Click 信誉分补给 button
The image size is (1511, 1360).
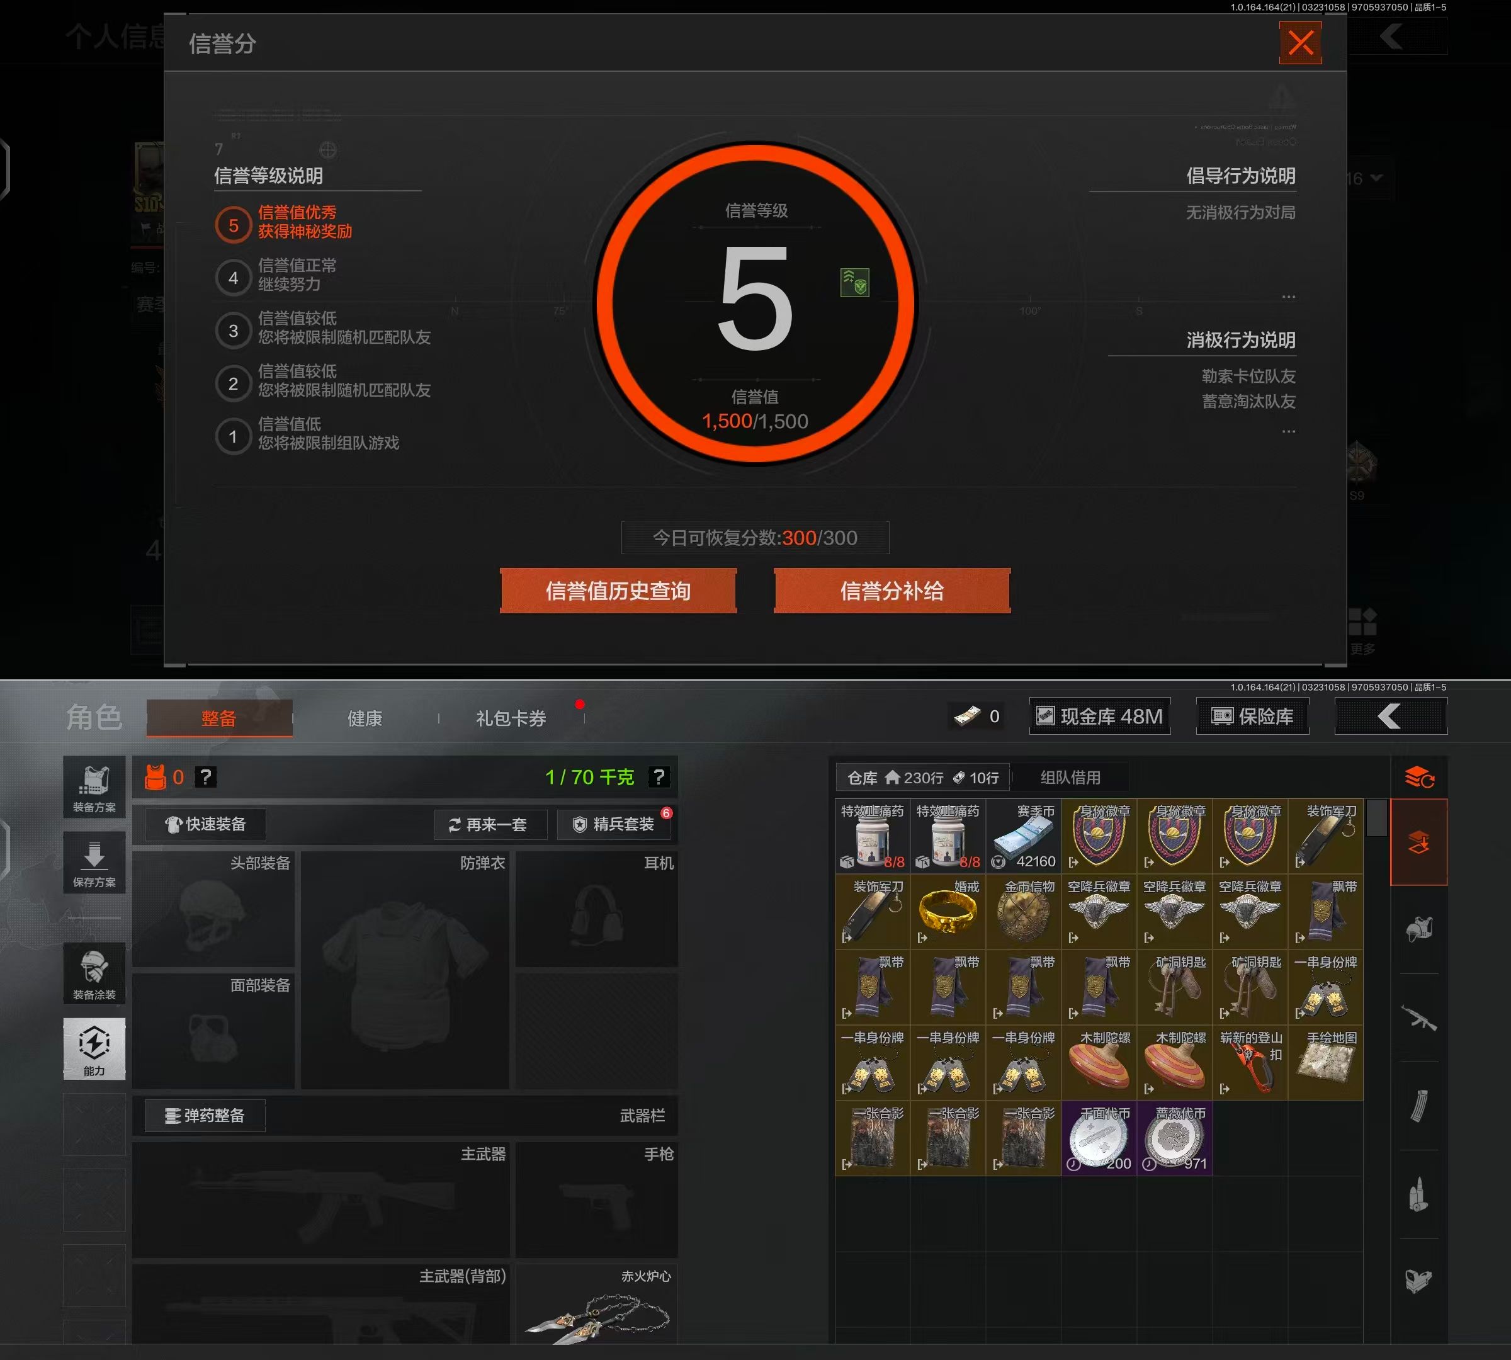[x=891, y=591]
